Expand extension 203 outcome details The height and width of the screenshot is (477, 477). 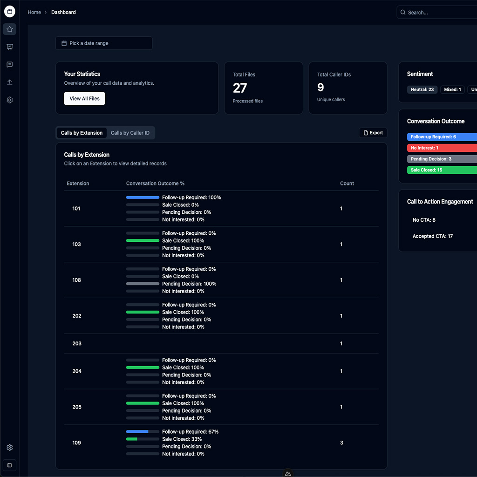pyautogui.click(x=76, y=343)
